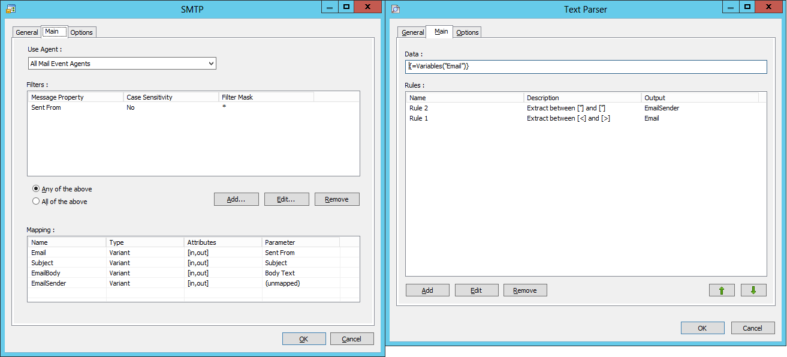Open the Use Agent dropdown
This screenshot has height=357, width=787.
(122, 64)
